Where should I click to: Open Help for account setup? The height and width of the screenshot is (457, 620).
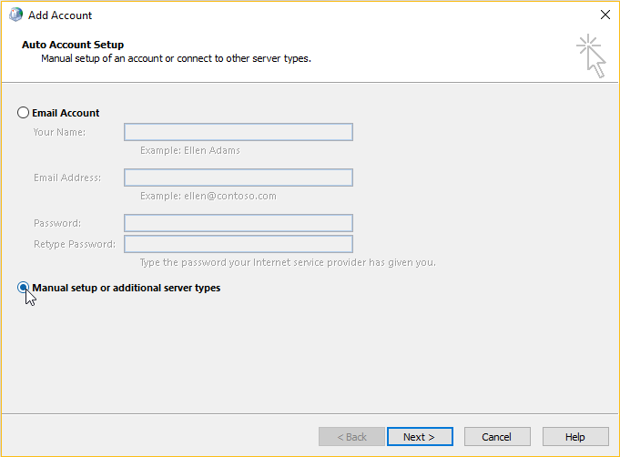pos(575,437)
